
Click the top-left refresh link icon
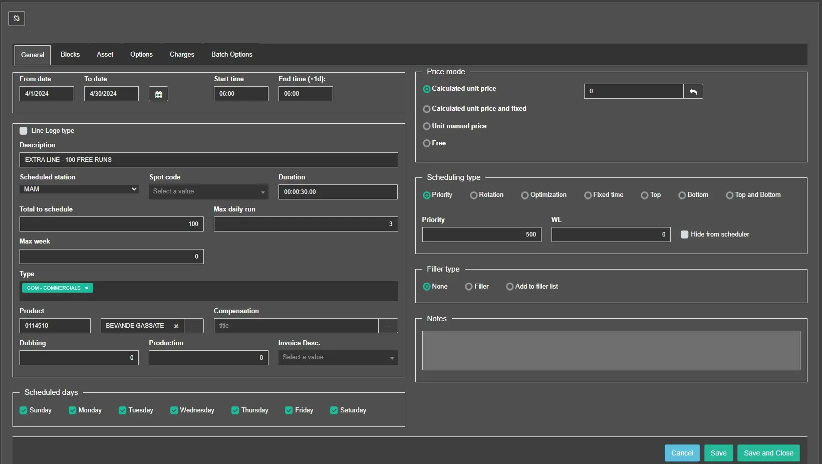pos(17,19)
